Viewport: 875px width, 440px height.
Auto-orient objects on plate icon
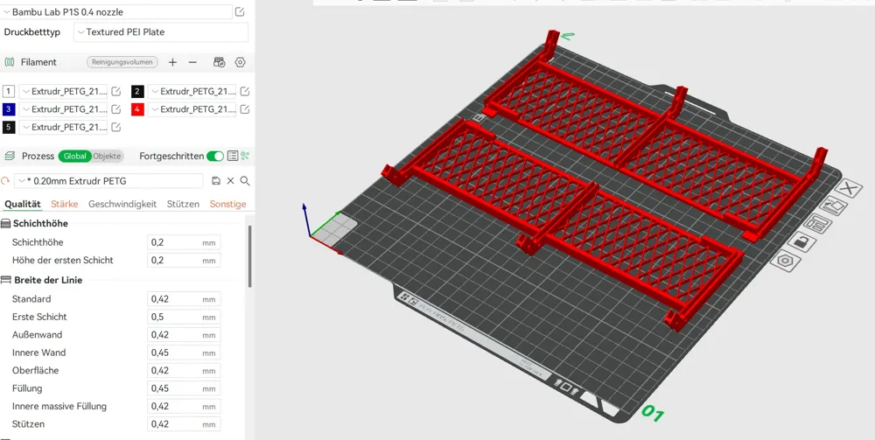tap(833, 206)
